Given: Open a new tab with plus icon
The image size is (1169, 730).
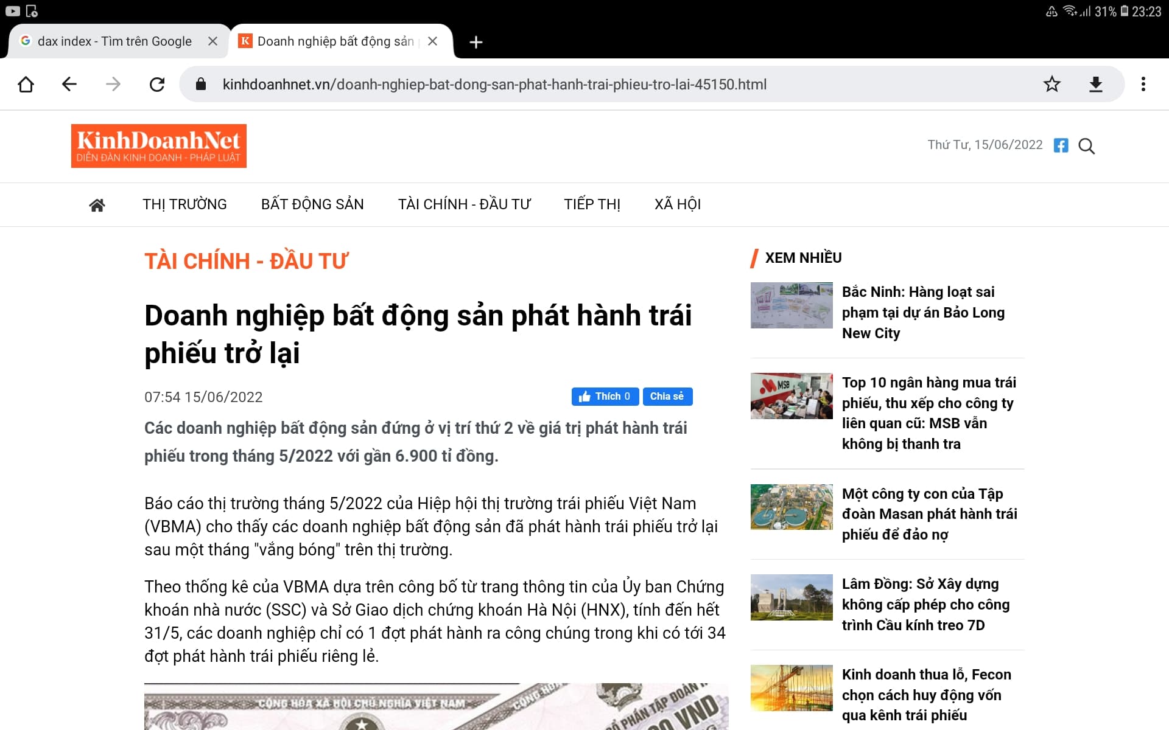Looking at the screenshot, I should tap(476, 42).
